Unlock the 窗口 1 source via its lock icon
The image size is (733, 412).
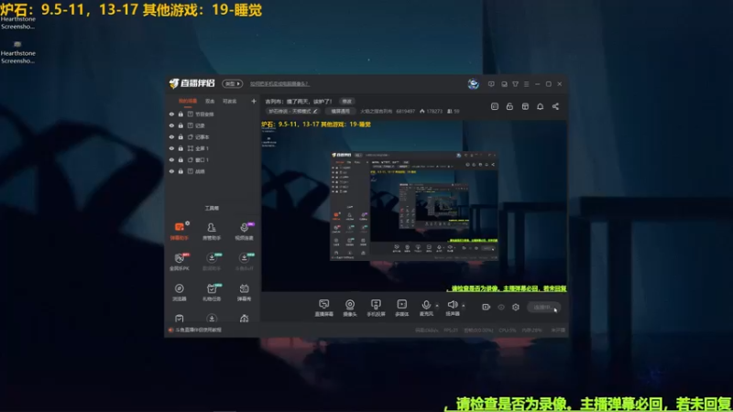click(181, 159)
